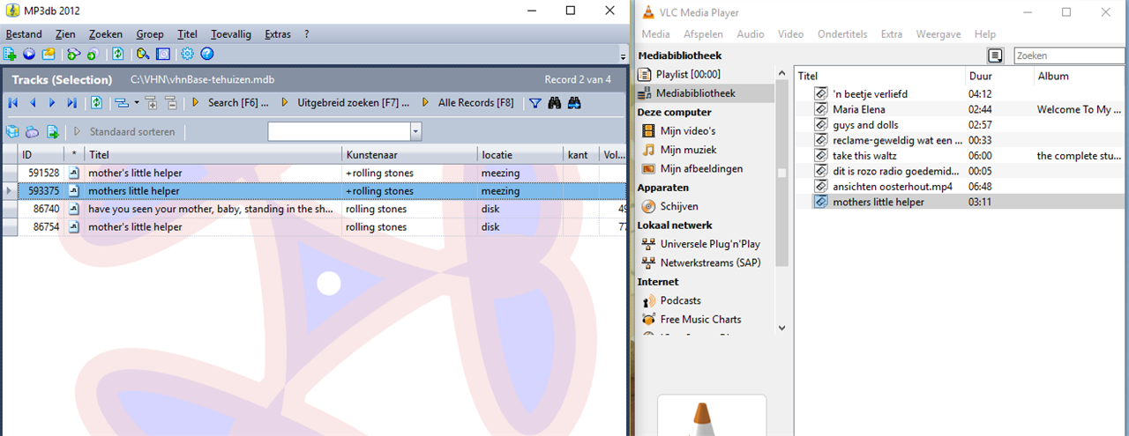The width and height of the screenshot is (1129, 436).
Task: Open the Zoeken menu in MP3db
Action: pos(106,34)
